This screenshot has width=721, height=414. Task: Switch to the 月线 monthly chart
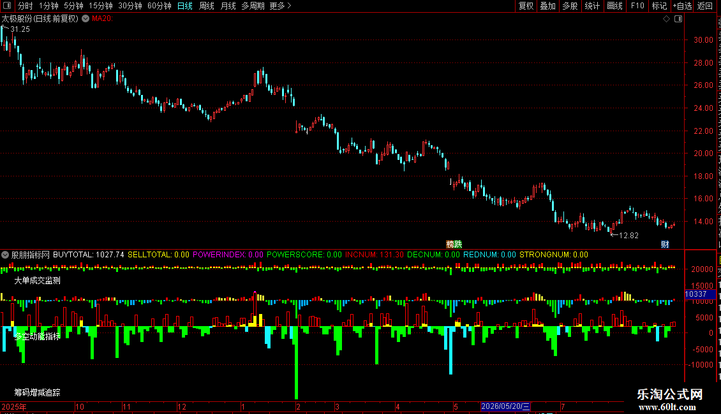pos(228,6)
